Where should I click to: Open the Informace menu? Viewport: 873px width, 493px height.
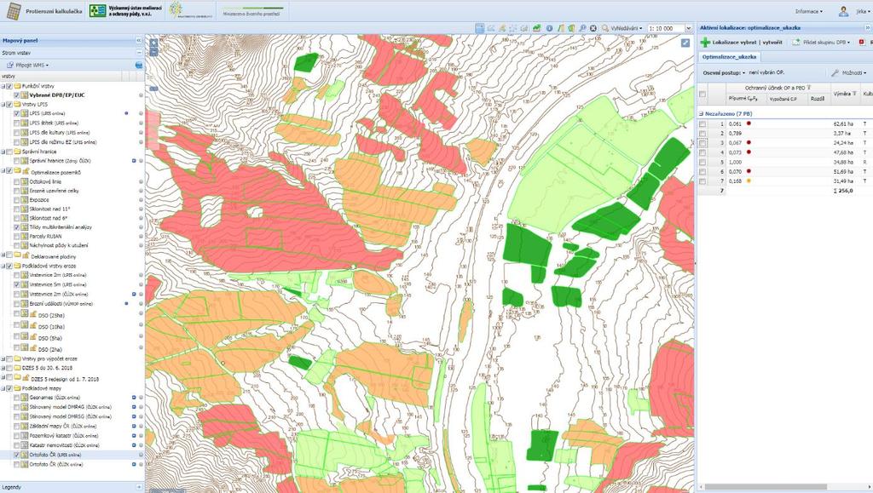[808, 11]
